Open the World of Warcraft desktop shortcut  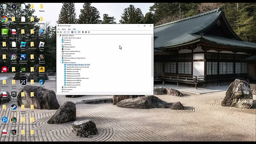click(x=42, y=57)
